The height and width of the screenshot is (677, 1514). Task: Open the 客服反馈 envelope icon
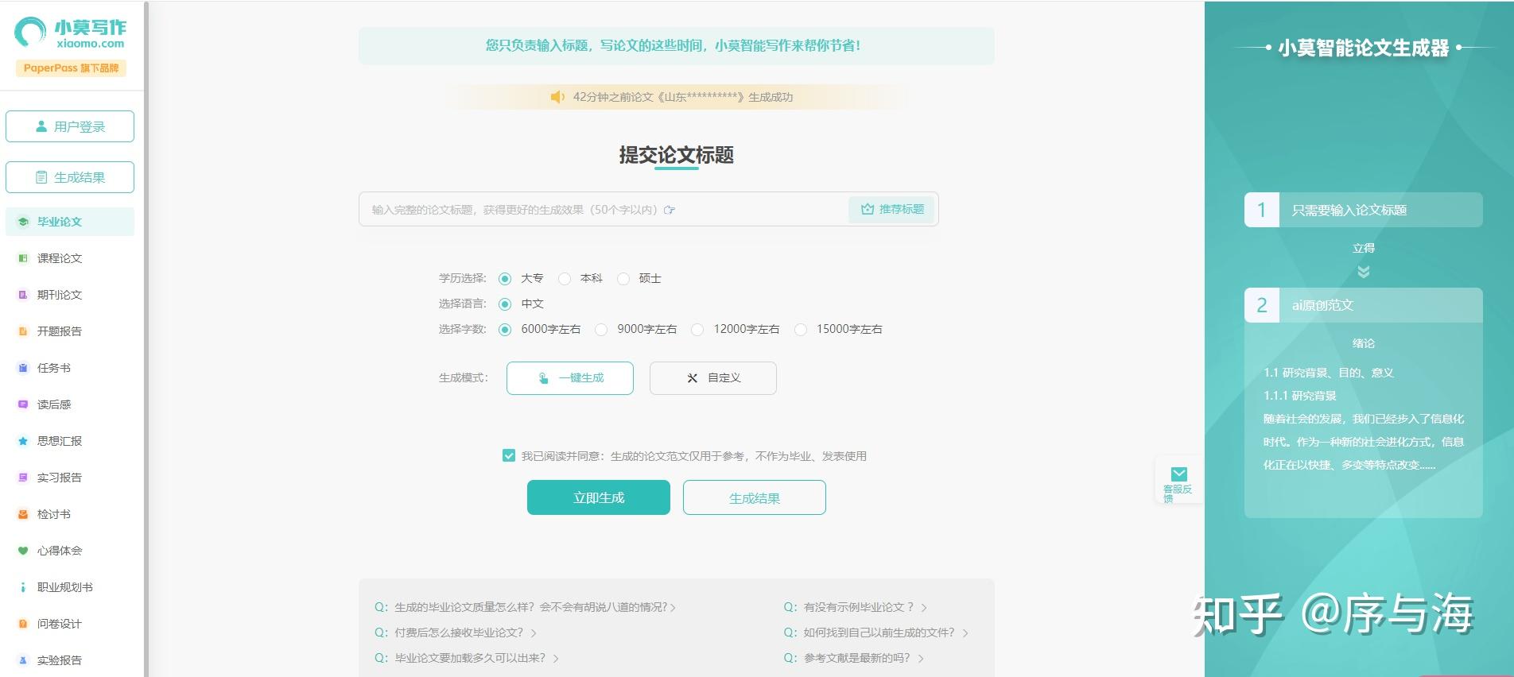point(1179,474)
